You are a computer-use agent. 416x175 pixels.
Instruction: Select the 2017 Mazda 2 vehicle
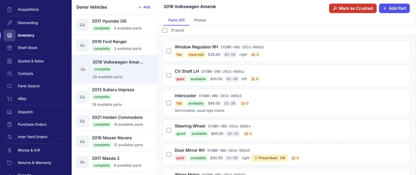point(114,162)
